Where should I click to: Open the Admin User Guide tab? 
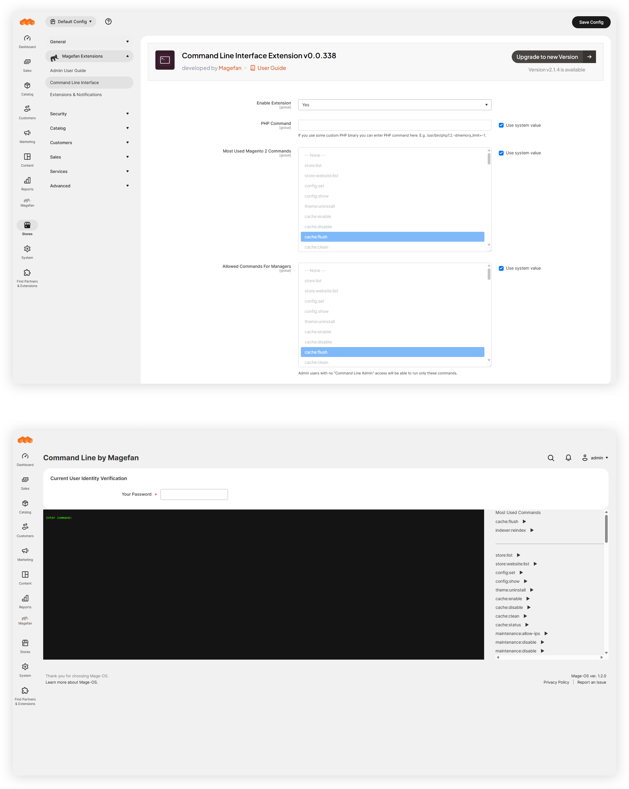click(68, 71)
